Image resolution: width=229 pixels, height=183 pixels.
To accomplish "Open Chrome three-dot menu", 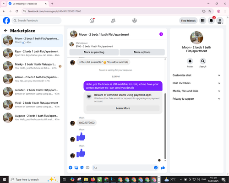I will coord(225,11).
